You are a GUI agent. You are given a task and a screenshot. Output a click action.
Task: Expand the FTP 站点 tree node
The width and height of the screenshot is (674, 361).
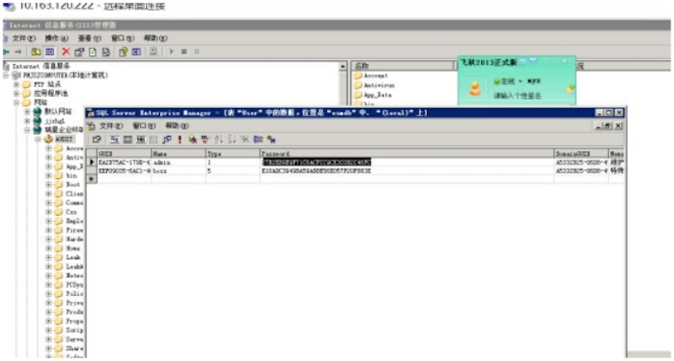[17, 84]
